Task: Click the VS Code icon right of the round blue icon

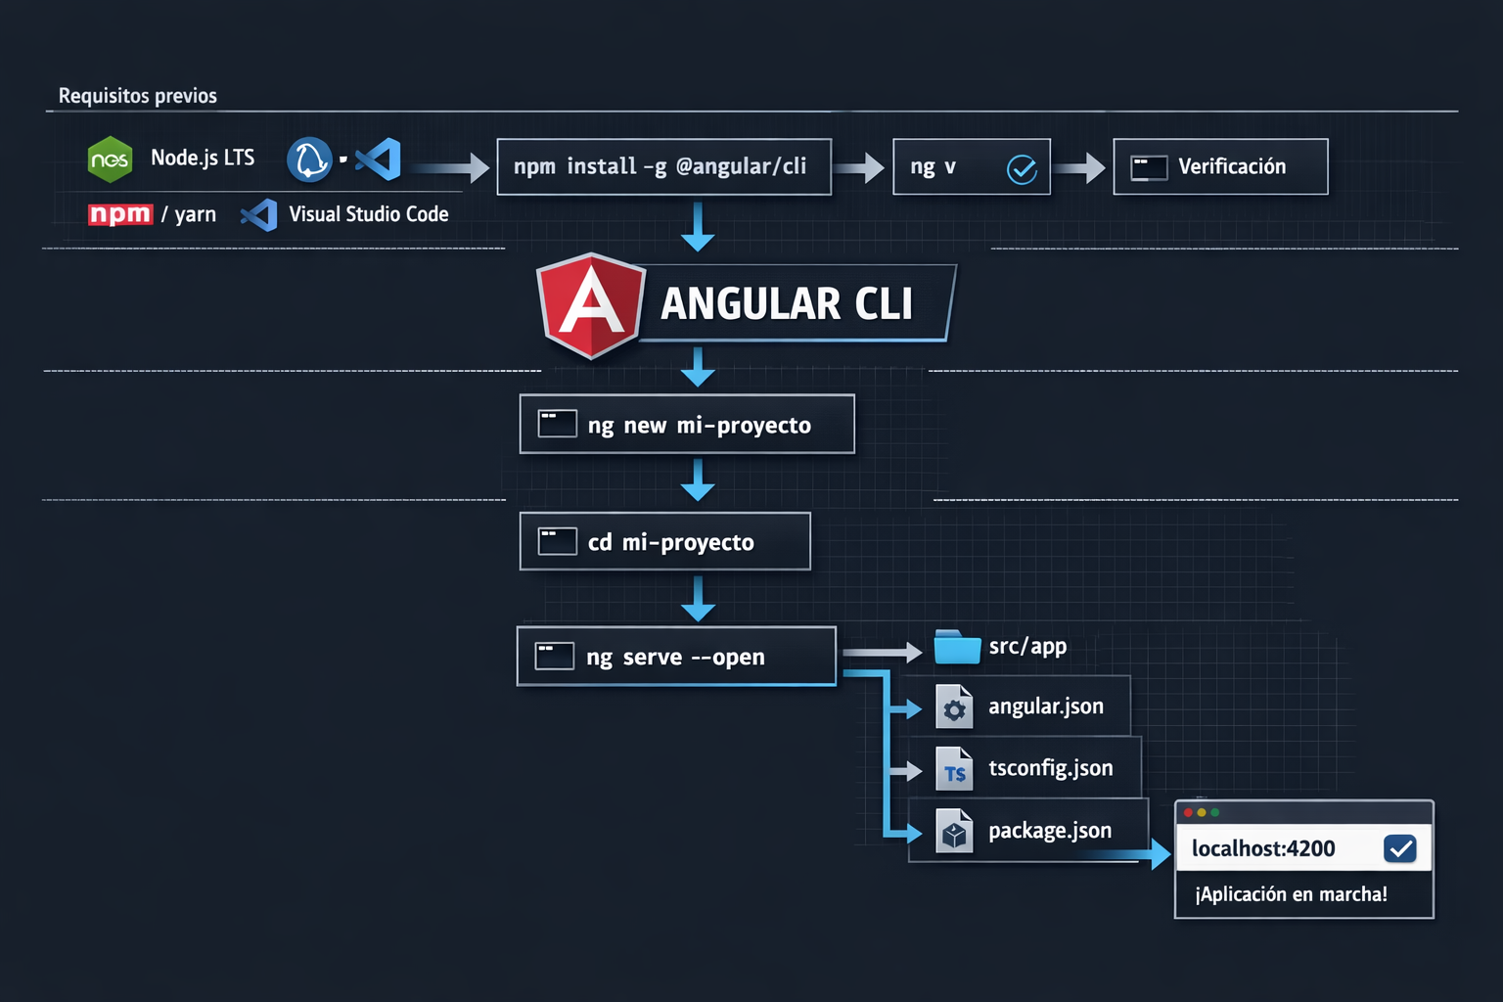Action: [379, 159]
